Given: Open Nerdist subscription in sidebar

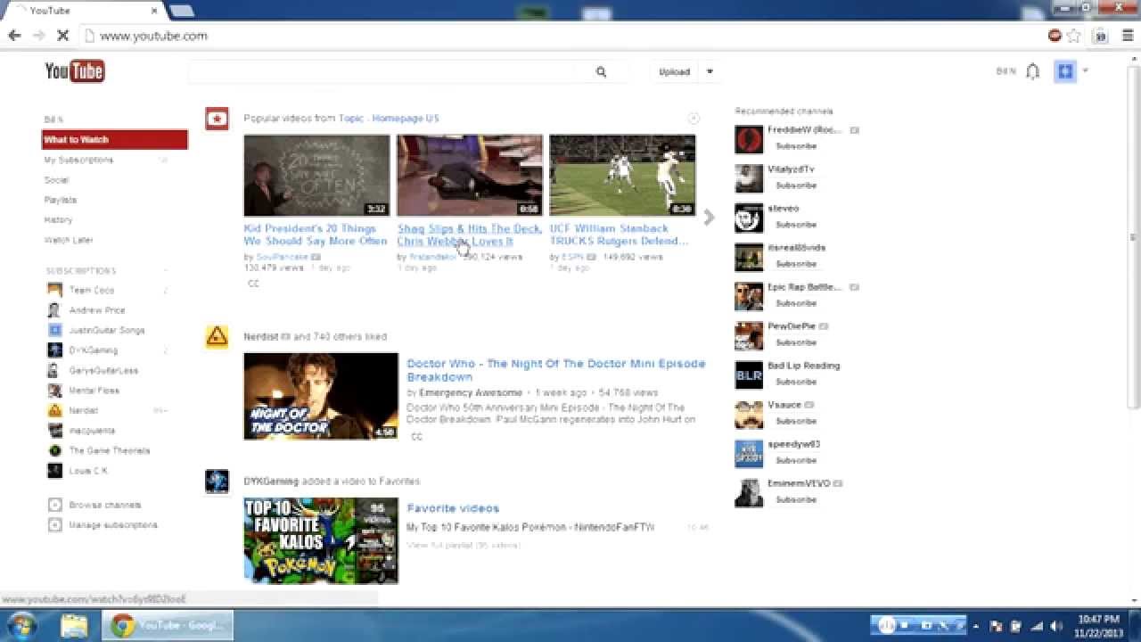Looking at the screenshot, I should tap(84, 410).
